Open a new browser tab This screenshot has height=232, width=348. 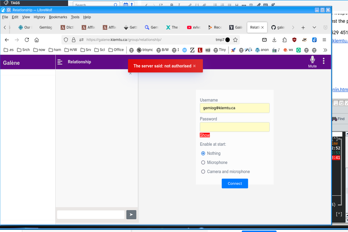coord(303,27)
